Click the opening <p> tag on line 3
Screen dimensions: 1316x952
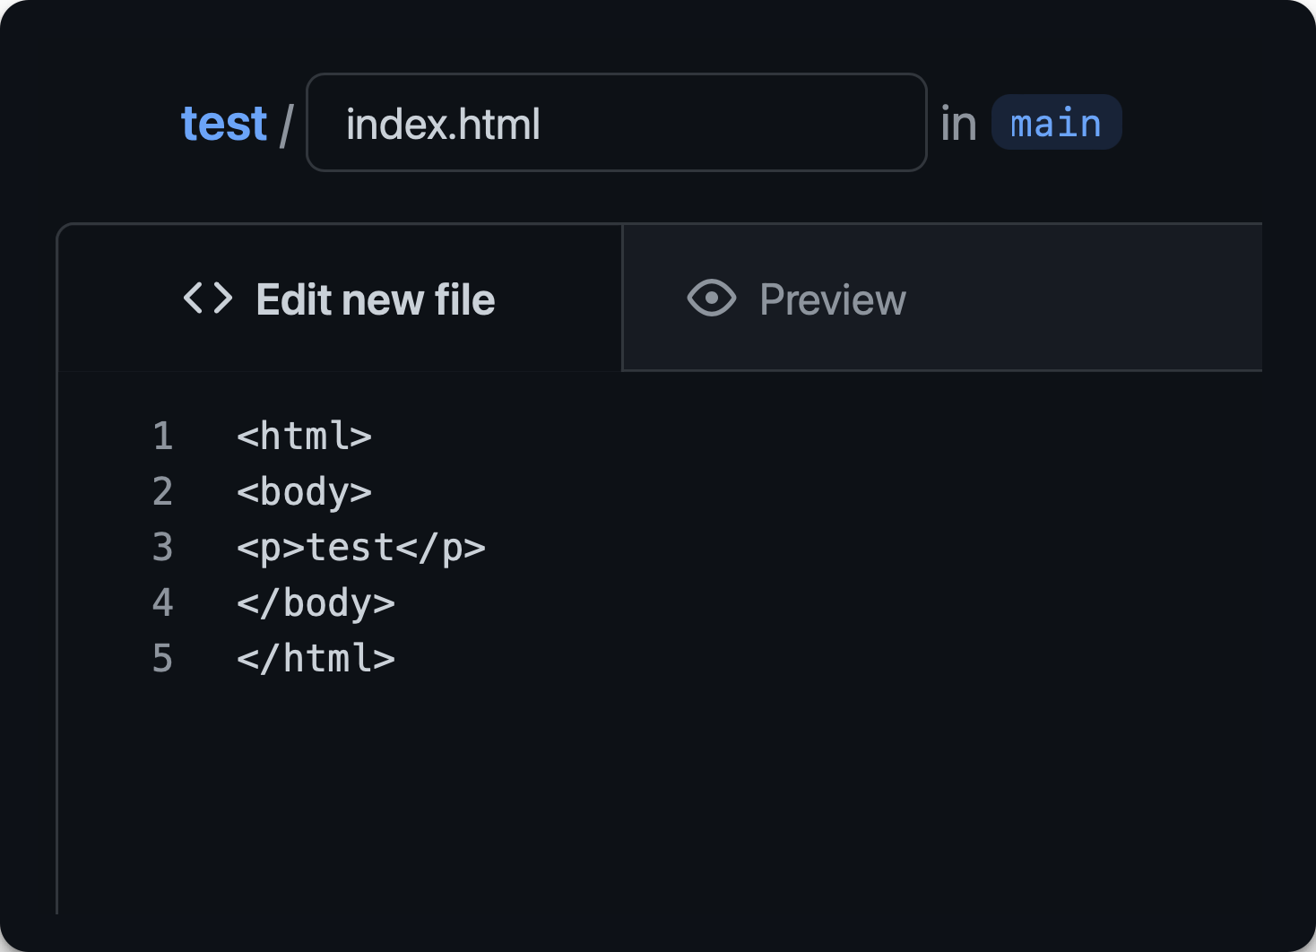coord(271,548)
